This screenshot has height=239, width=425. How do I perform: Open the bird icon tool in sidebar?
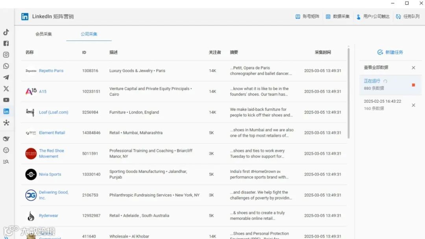tap(6, 139)
